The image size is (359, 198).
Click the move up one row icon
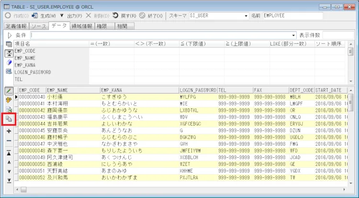(x=9, y=162)
